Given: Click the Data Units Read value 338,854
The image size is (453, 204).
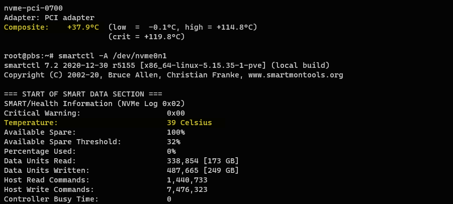Looking at the screenshot, I should click(x=183, y=161).
